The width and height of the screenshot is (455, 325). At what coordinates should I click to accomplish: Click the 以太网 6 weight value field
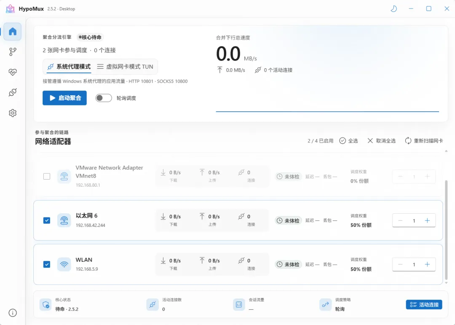[x=414, y=220]
